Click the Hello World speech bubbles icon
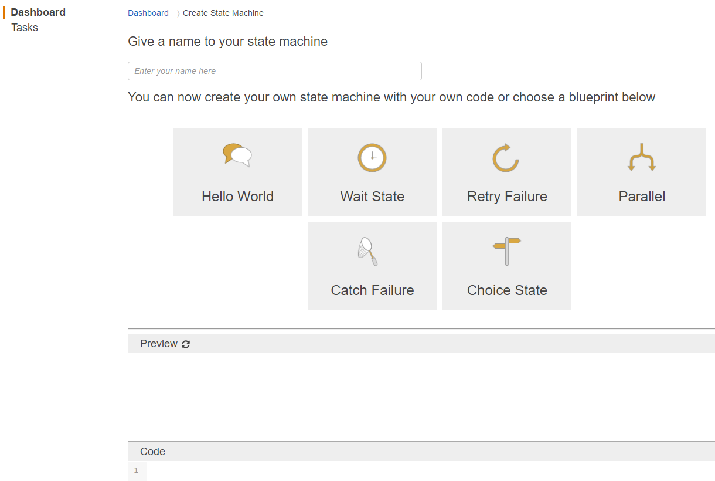This screenshot has width=715, height=481. point(237,155)
